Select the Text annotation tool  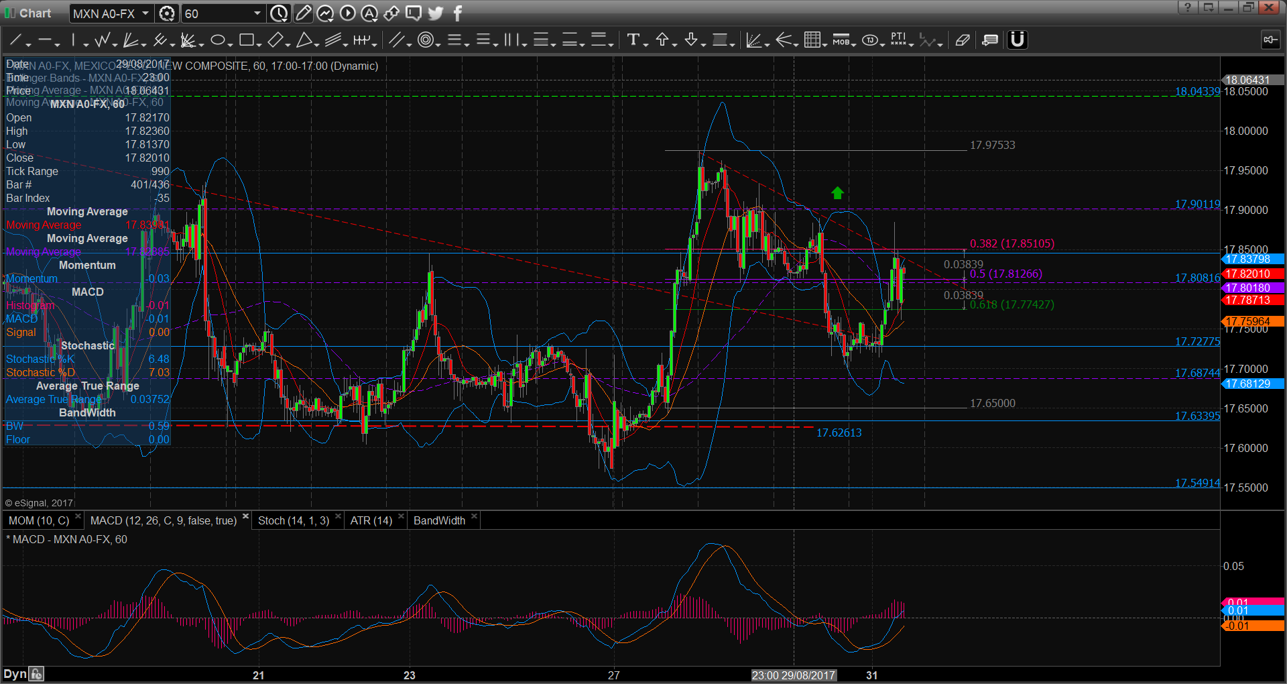(x=633, y=40)
